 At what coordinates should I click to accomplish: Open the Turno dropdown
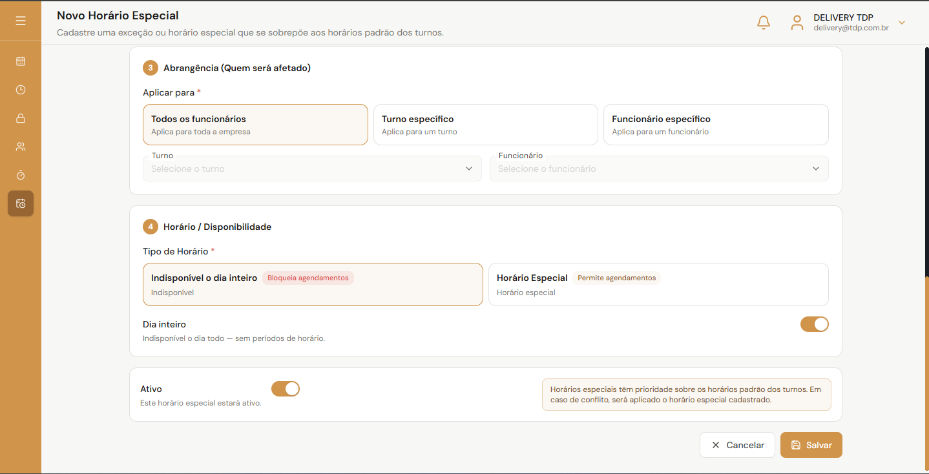(x=312, y=169)
